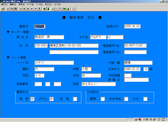Click the binoculars search icon
The image size is (168, 122).
(x=39, y=9)
